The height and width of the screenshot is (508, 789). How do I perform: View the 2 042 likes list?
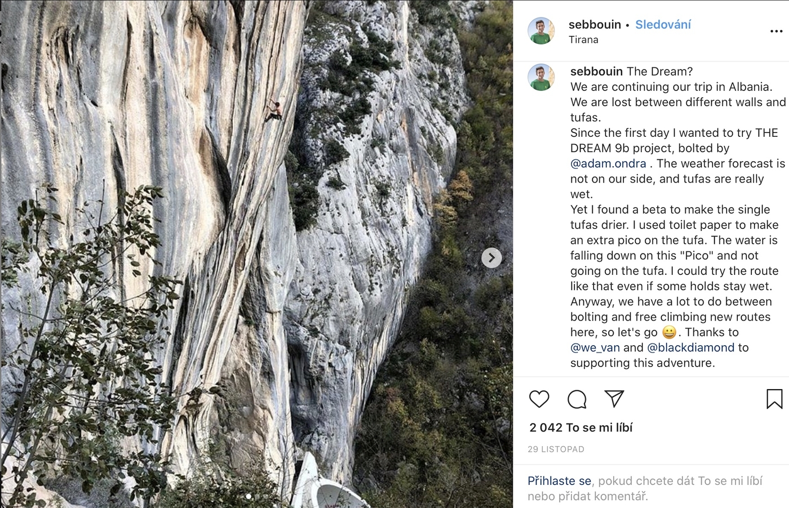click(581, 427)
